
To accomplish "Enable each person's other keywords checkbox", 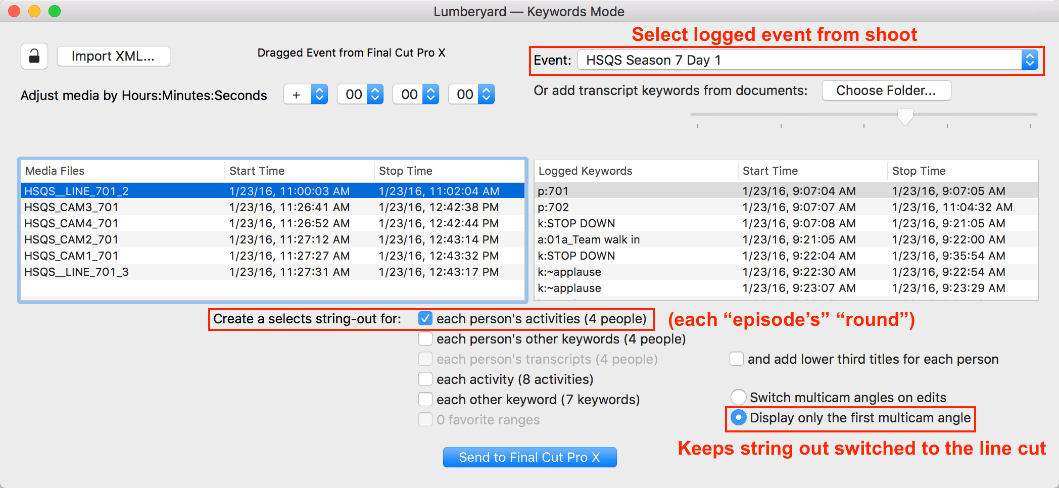I will click(x=425, y=339).
